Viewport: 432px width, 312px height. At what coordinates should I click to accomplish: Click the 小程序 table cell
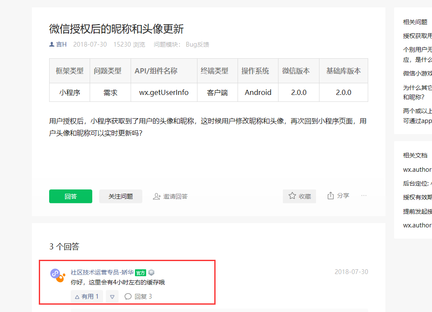[x=70, y=92]
